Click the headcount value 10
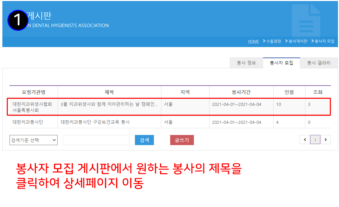Screen dimensions: 339x207 pyautogui.click(x=278, y=105)
